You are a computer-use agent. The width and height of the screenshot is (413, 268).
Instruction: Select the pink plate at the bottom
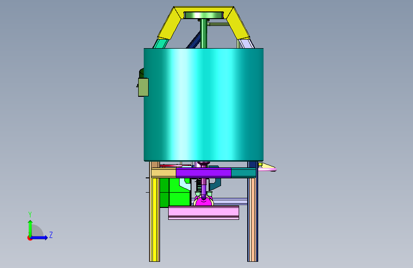(x=203, y=213)
